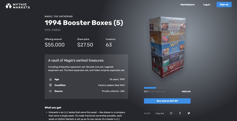This screenshot has height=121, width=237.
Task: Click the shares sold progress bar
Action: pyautogui.click(x=167, y=88)
